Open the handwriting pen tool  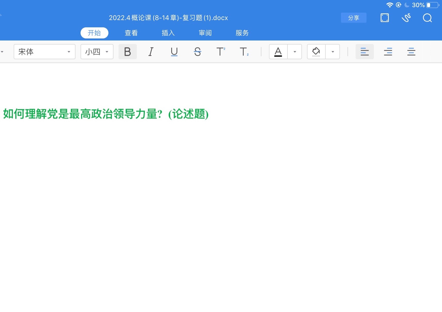point(406,18)
